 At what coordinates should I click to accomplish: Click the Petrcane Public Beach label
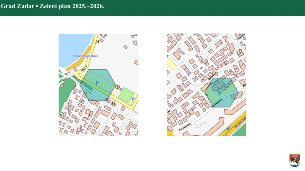(85, 56)
